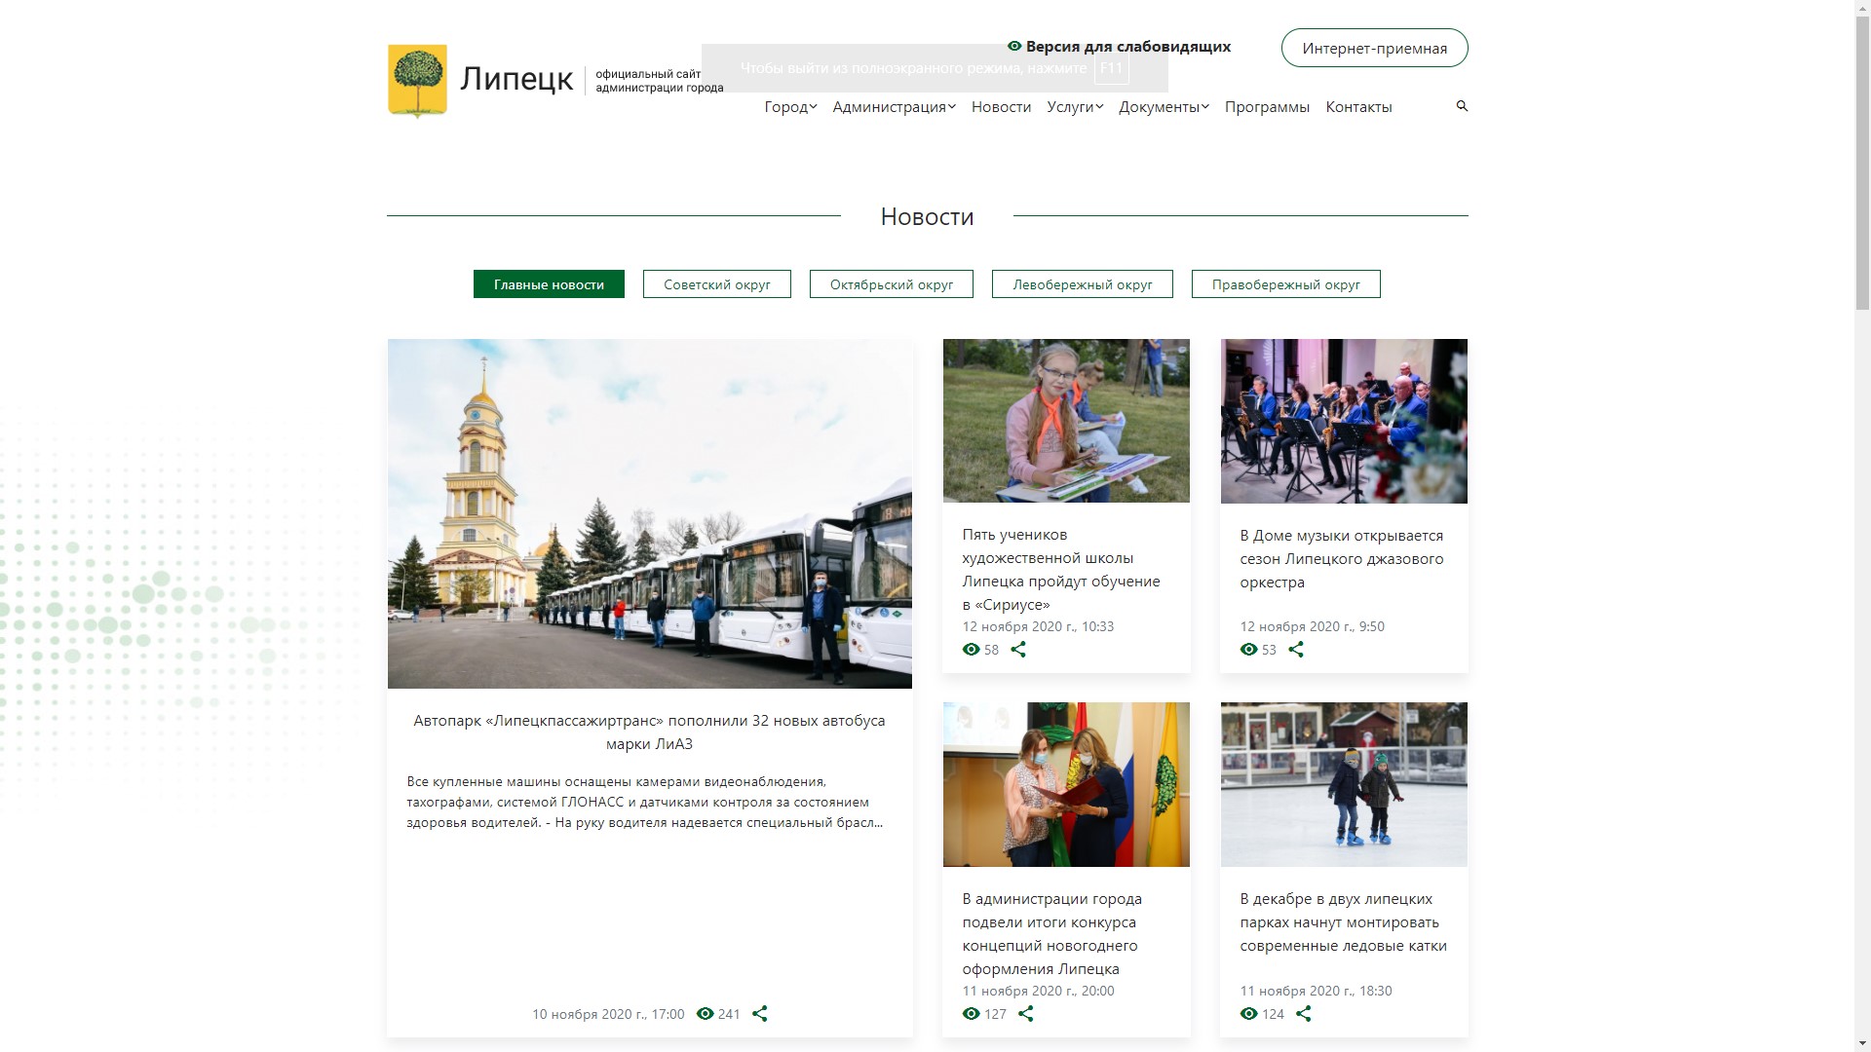Share the LiAZ buses article

(x=760, y=1014)
